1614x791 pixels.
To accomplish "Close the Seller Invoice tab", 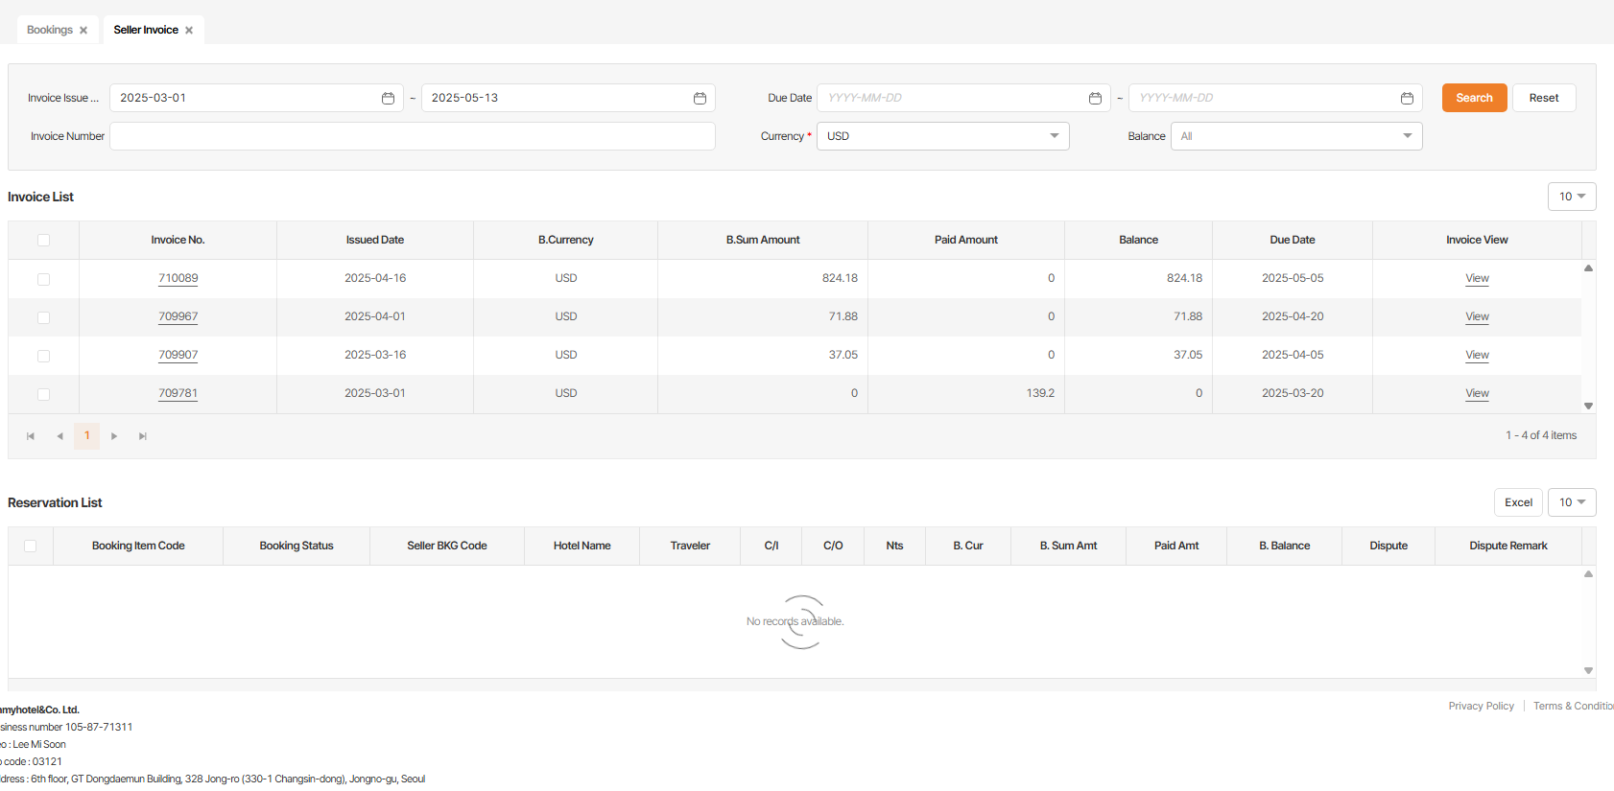I will pos(189,31).
